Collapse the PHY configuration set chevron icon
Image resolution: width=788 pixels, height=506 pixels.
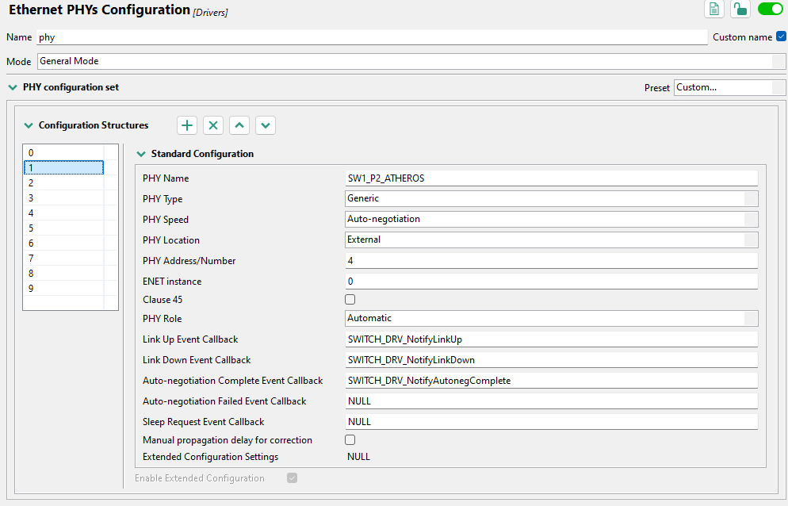[x=13, y=87]
